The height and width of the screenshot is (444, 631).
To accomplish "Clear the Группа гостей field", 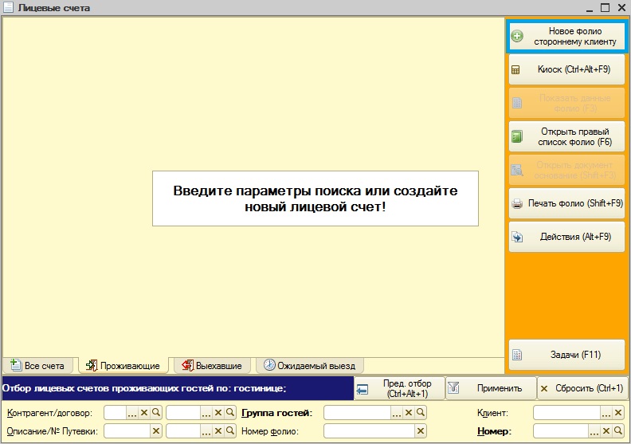I will point(409,413).
